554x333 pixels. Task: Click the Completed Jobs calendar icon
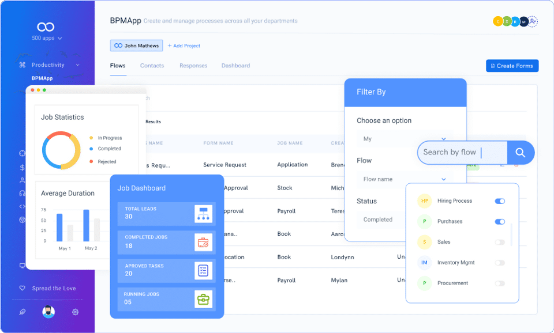coord(203,242)
